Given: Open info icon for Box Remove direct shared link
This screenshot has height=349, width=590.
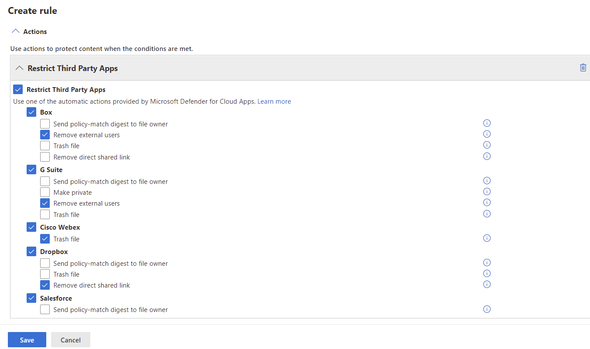Looking at the screenshot, I should [x=487, y=156].
